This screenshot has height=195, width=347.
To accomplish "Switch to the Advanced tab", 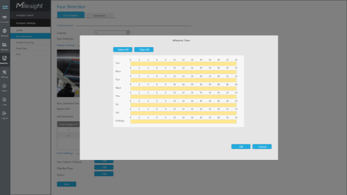I will pos(99,16).
